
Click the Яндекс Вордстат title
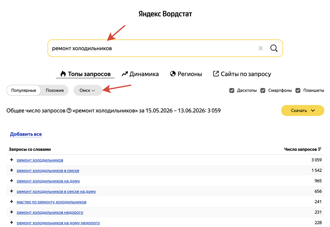click(x=165, y=14)
